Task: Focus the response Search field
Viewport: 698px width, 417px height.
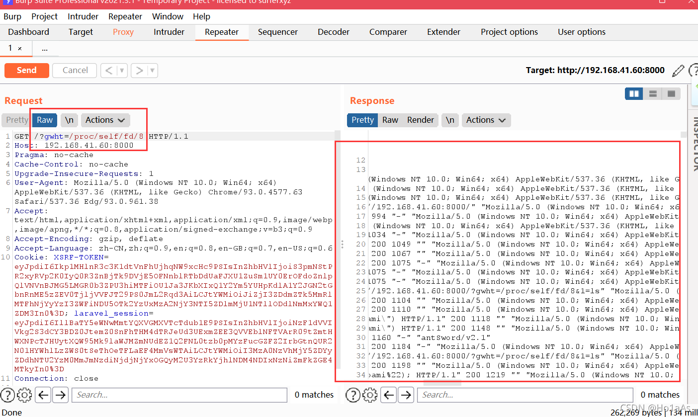Action: (x=525, y=395)
